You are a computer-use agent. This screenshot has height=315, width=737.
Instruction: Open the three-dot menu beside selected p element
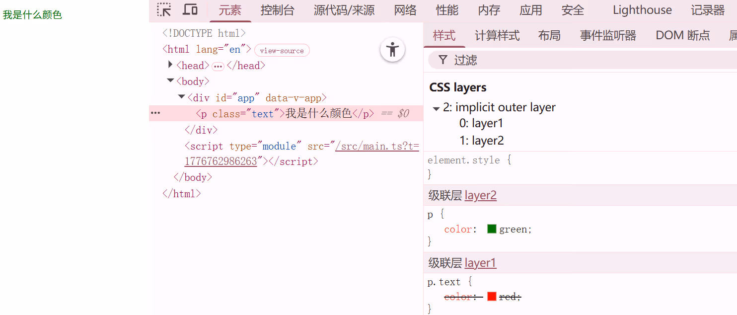[x=155, y=113]
